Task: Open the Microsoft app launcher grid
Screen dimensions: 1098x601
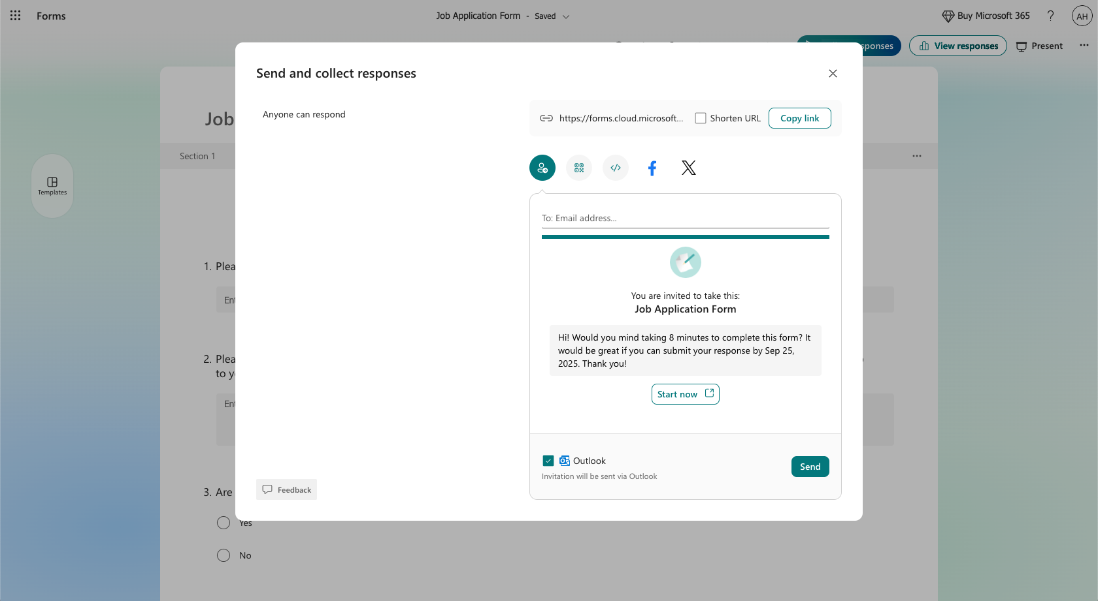Action: [15, 16]
